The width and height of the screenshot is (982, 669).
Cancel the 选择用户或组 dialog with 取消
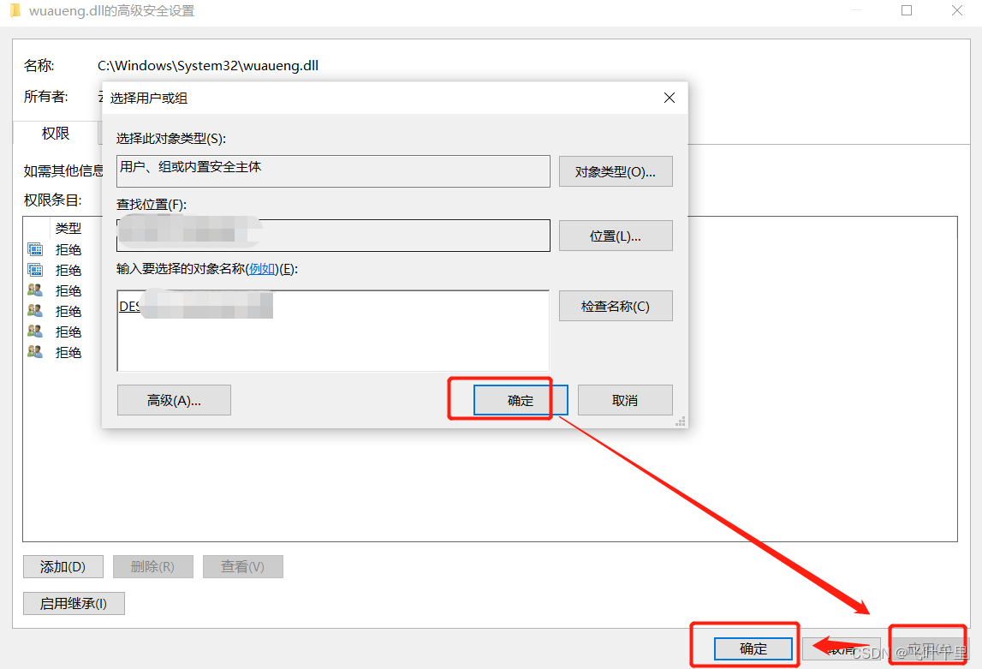tap(625, 400)
